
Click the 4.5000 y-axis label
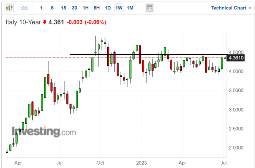(236, 52)
